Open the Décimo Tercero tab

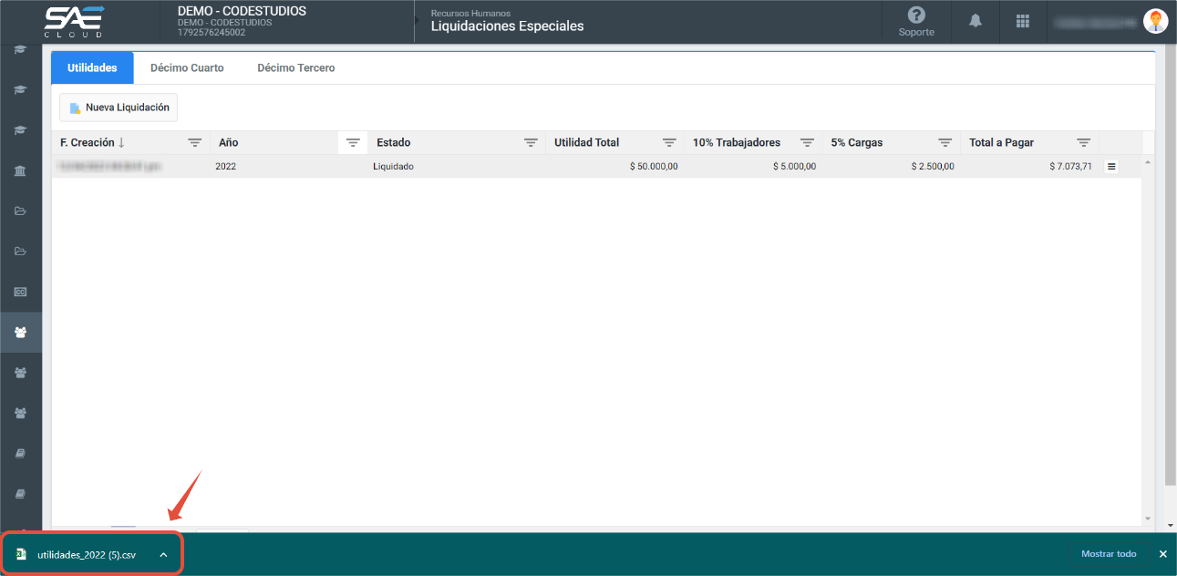click(x=295, y=68)
